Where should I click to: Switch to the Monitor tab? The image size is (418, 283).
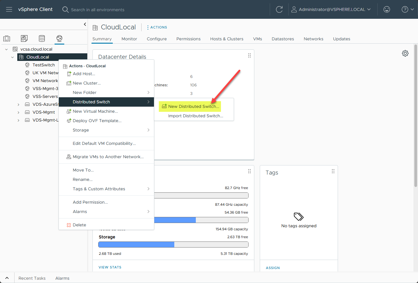129,39
